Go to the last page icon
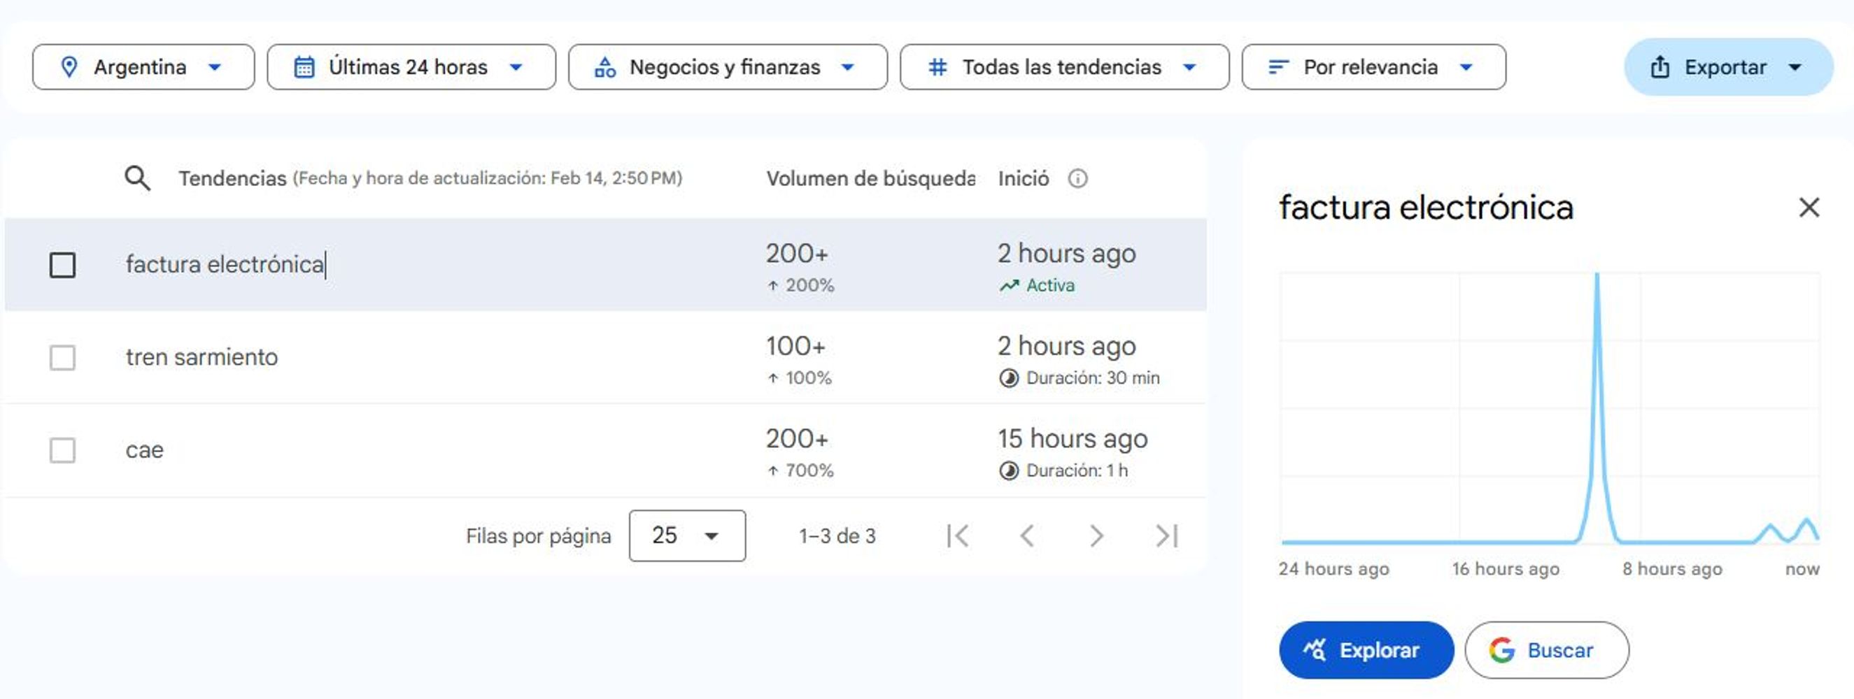1854x699 pixels. 1167,535
